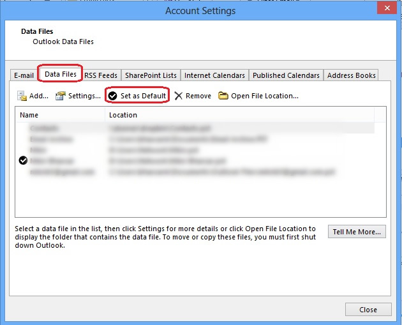Screen dimensions: 402x325
Task: Click the Name column header
Action: coord(60,115)
